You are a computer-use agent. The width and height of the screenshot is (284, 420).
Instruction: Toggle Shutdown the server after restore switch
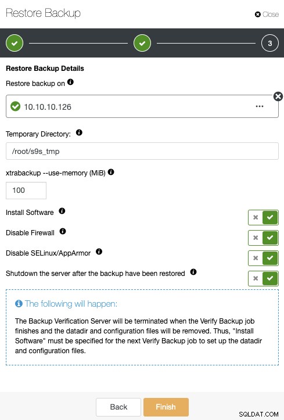[263, 278]
